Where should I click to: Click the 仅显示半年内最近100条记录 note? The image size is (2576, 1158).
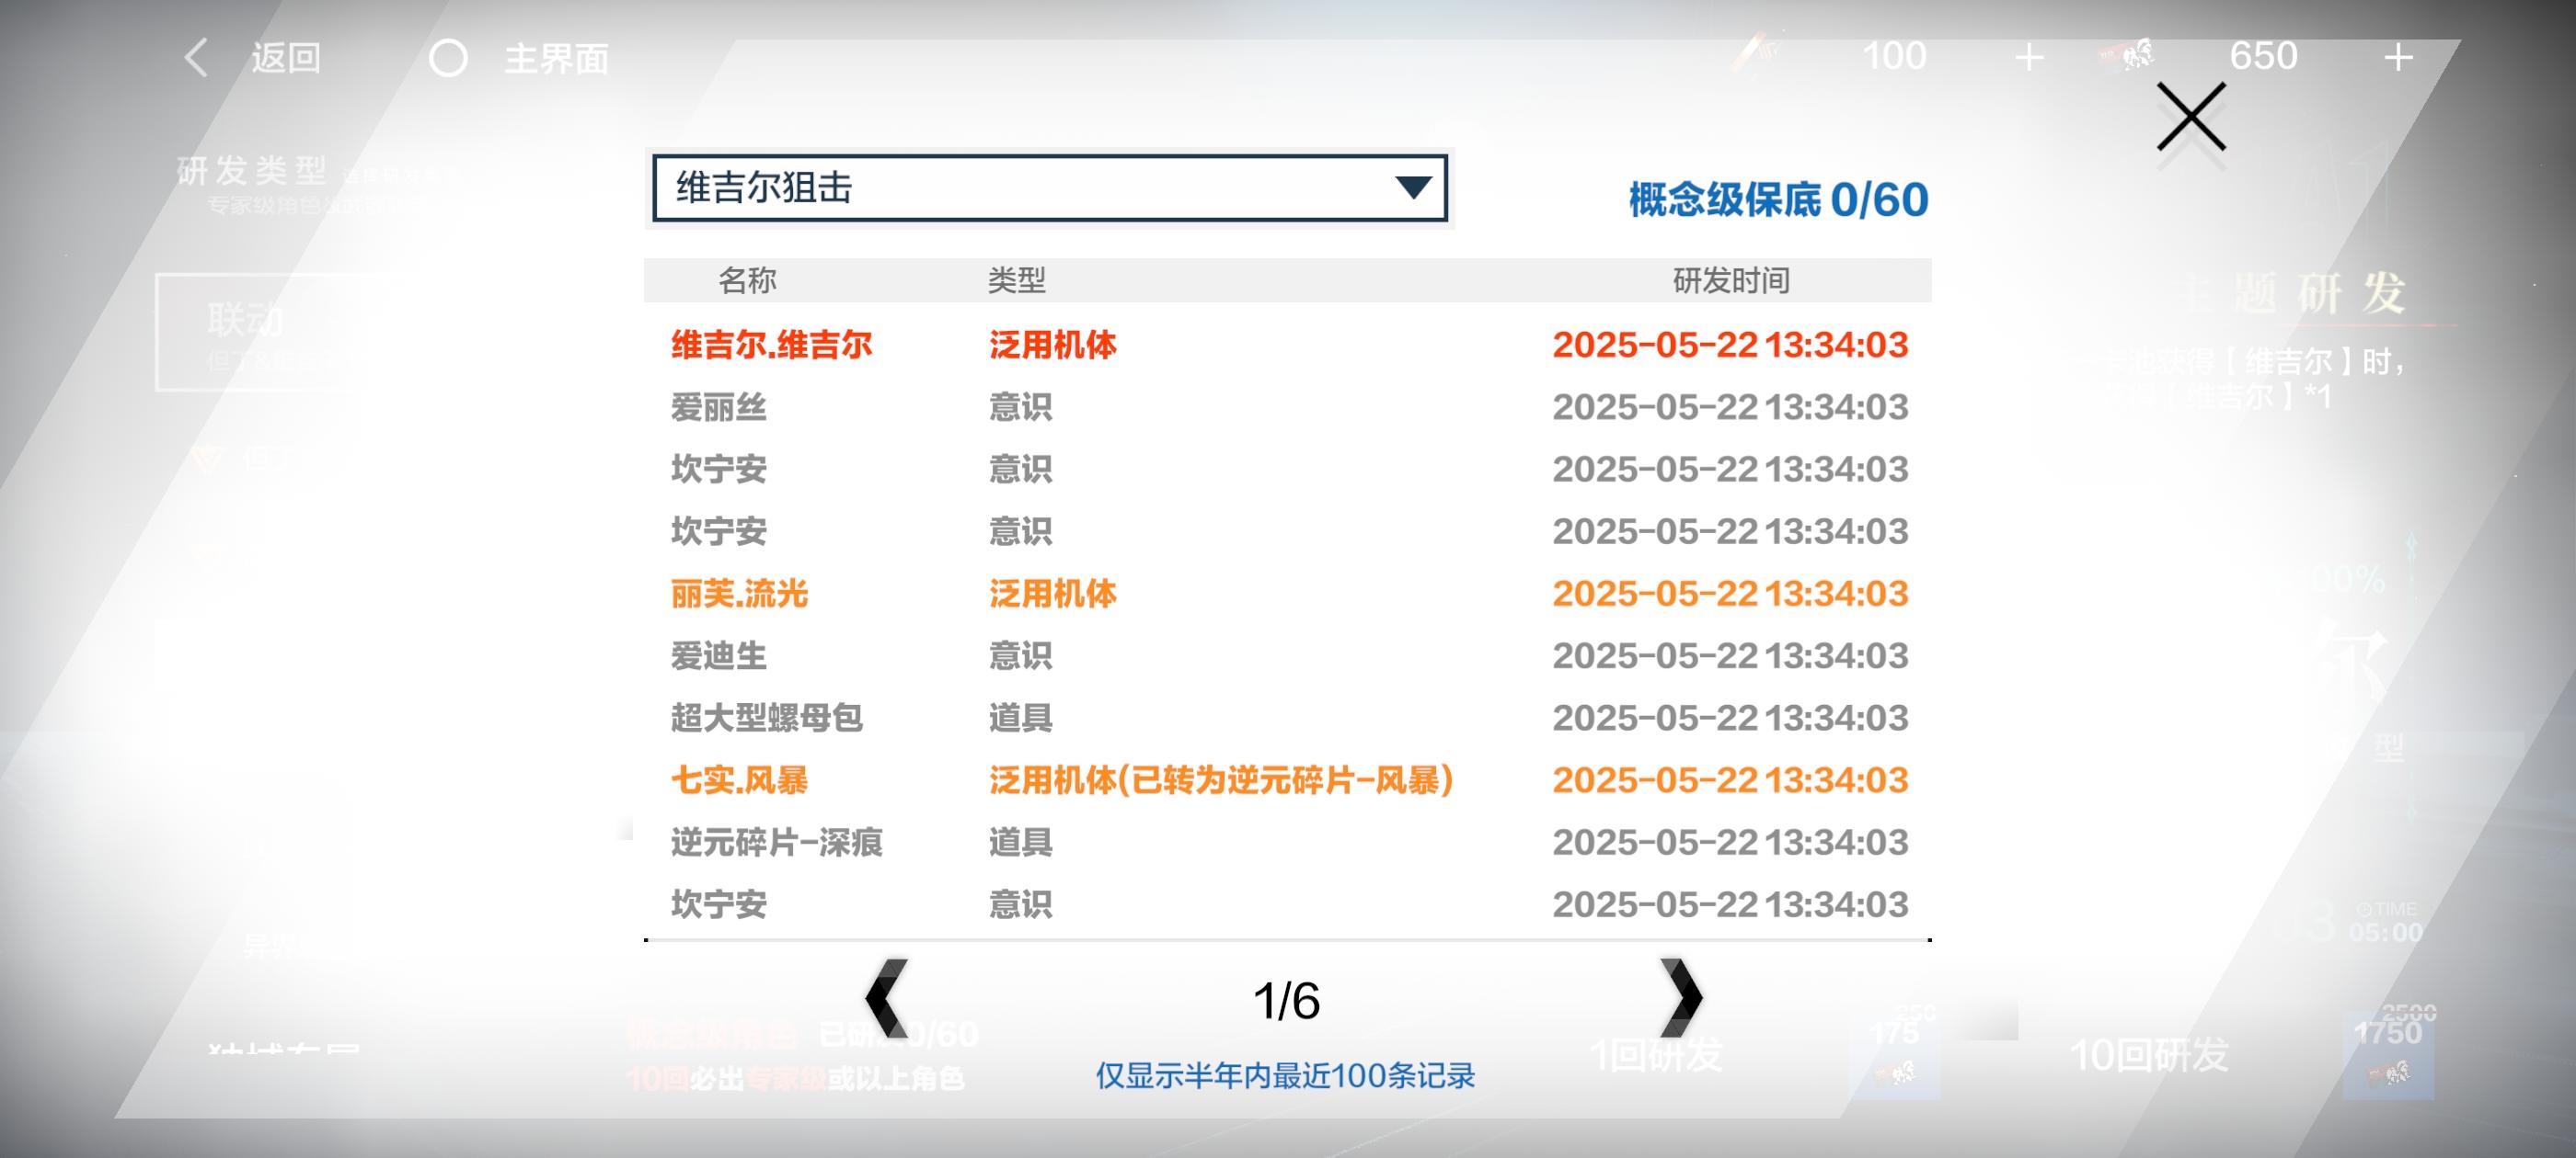click(1285, 1076)
